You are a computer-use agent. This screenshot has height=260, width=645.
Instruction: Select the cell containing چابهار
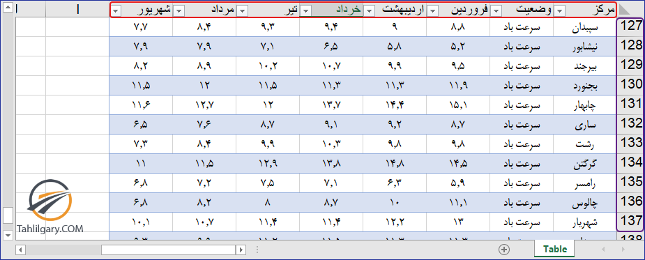coord(584,105)
